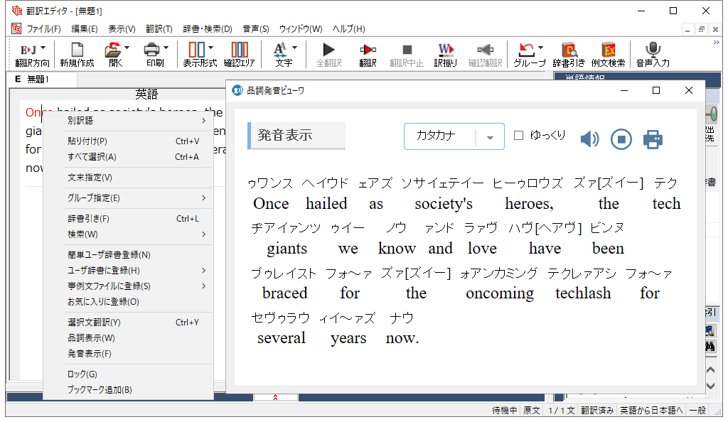Image resolution: width=728 pixels, height=422 pixels.
Task: Click ブックマーク追加 context menu entry
Action: [100, 390]
